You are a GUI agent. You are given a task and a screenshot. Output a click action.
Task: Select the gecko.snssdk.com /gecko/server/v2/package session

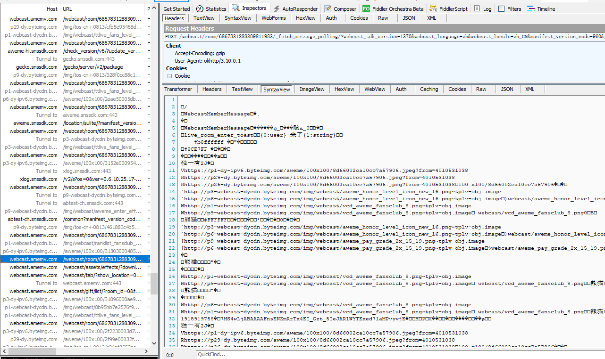pos(76,67)
